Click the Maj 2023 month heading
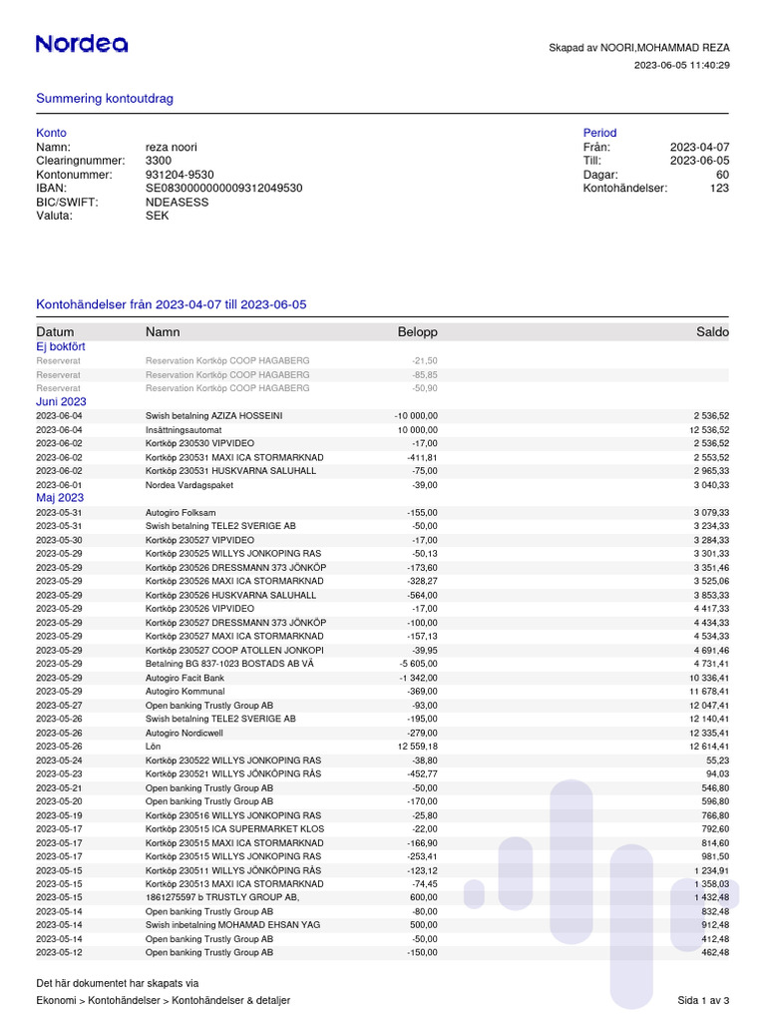 (x=60, y=497)
